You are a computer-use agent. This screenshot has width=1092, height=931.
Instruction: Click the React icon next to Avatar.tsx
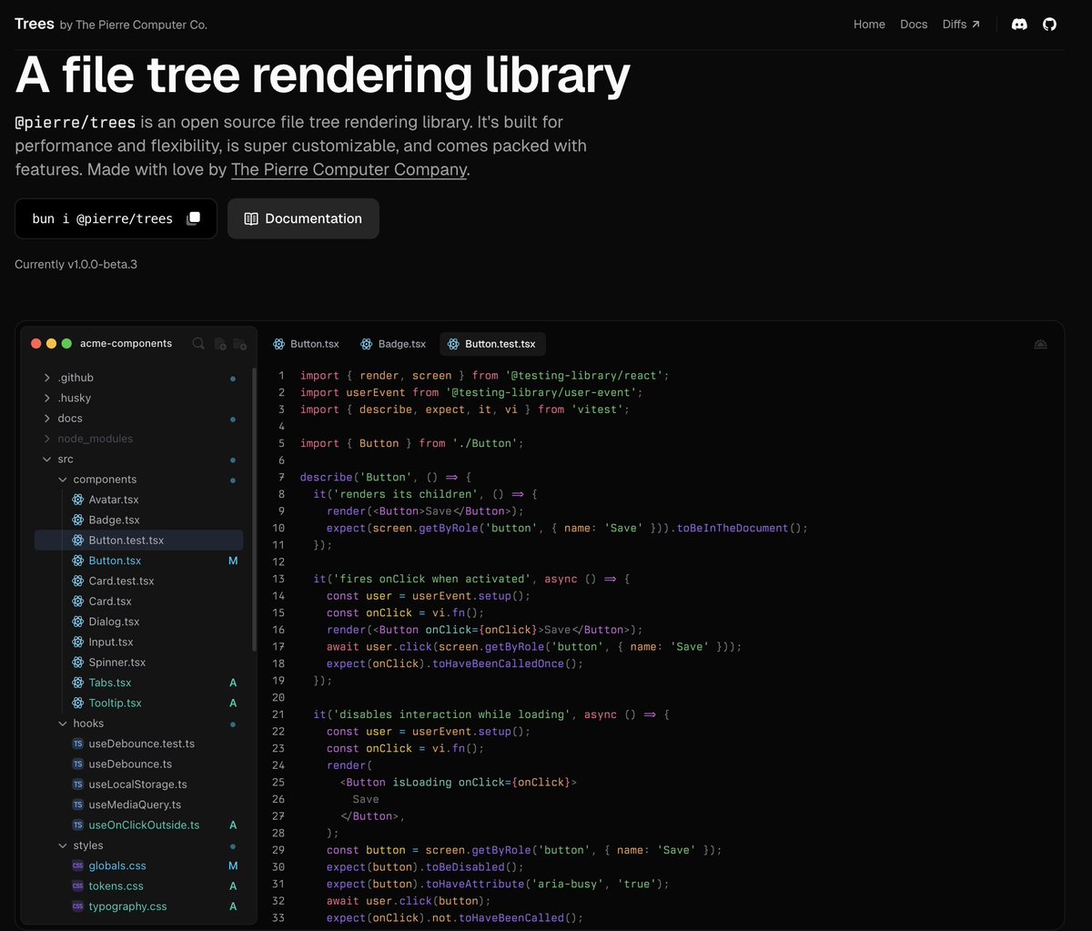78,500
